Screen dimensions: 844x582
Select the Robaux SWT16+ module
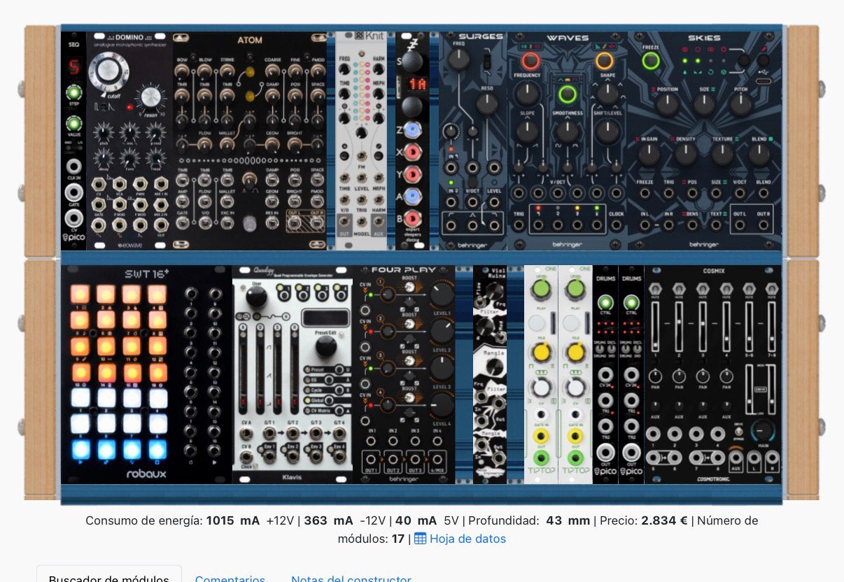[146, 374]
